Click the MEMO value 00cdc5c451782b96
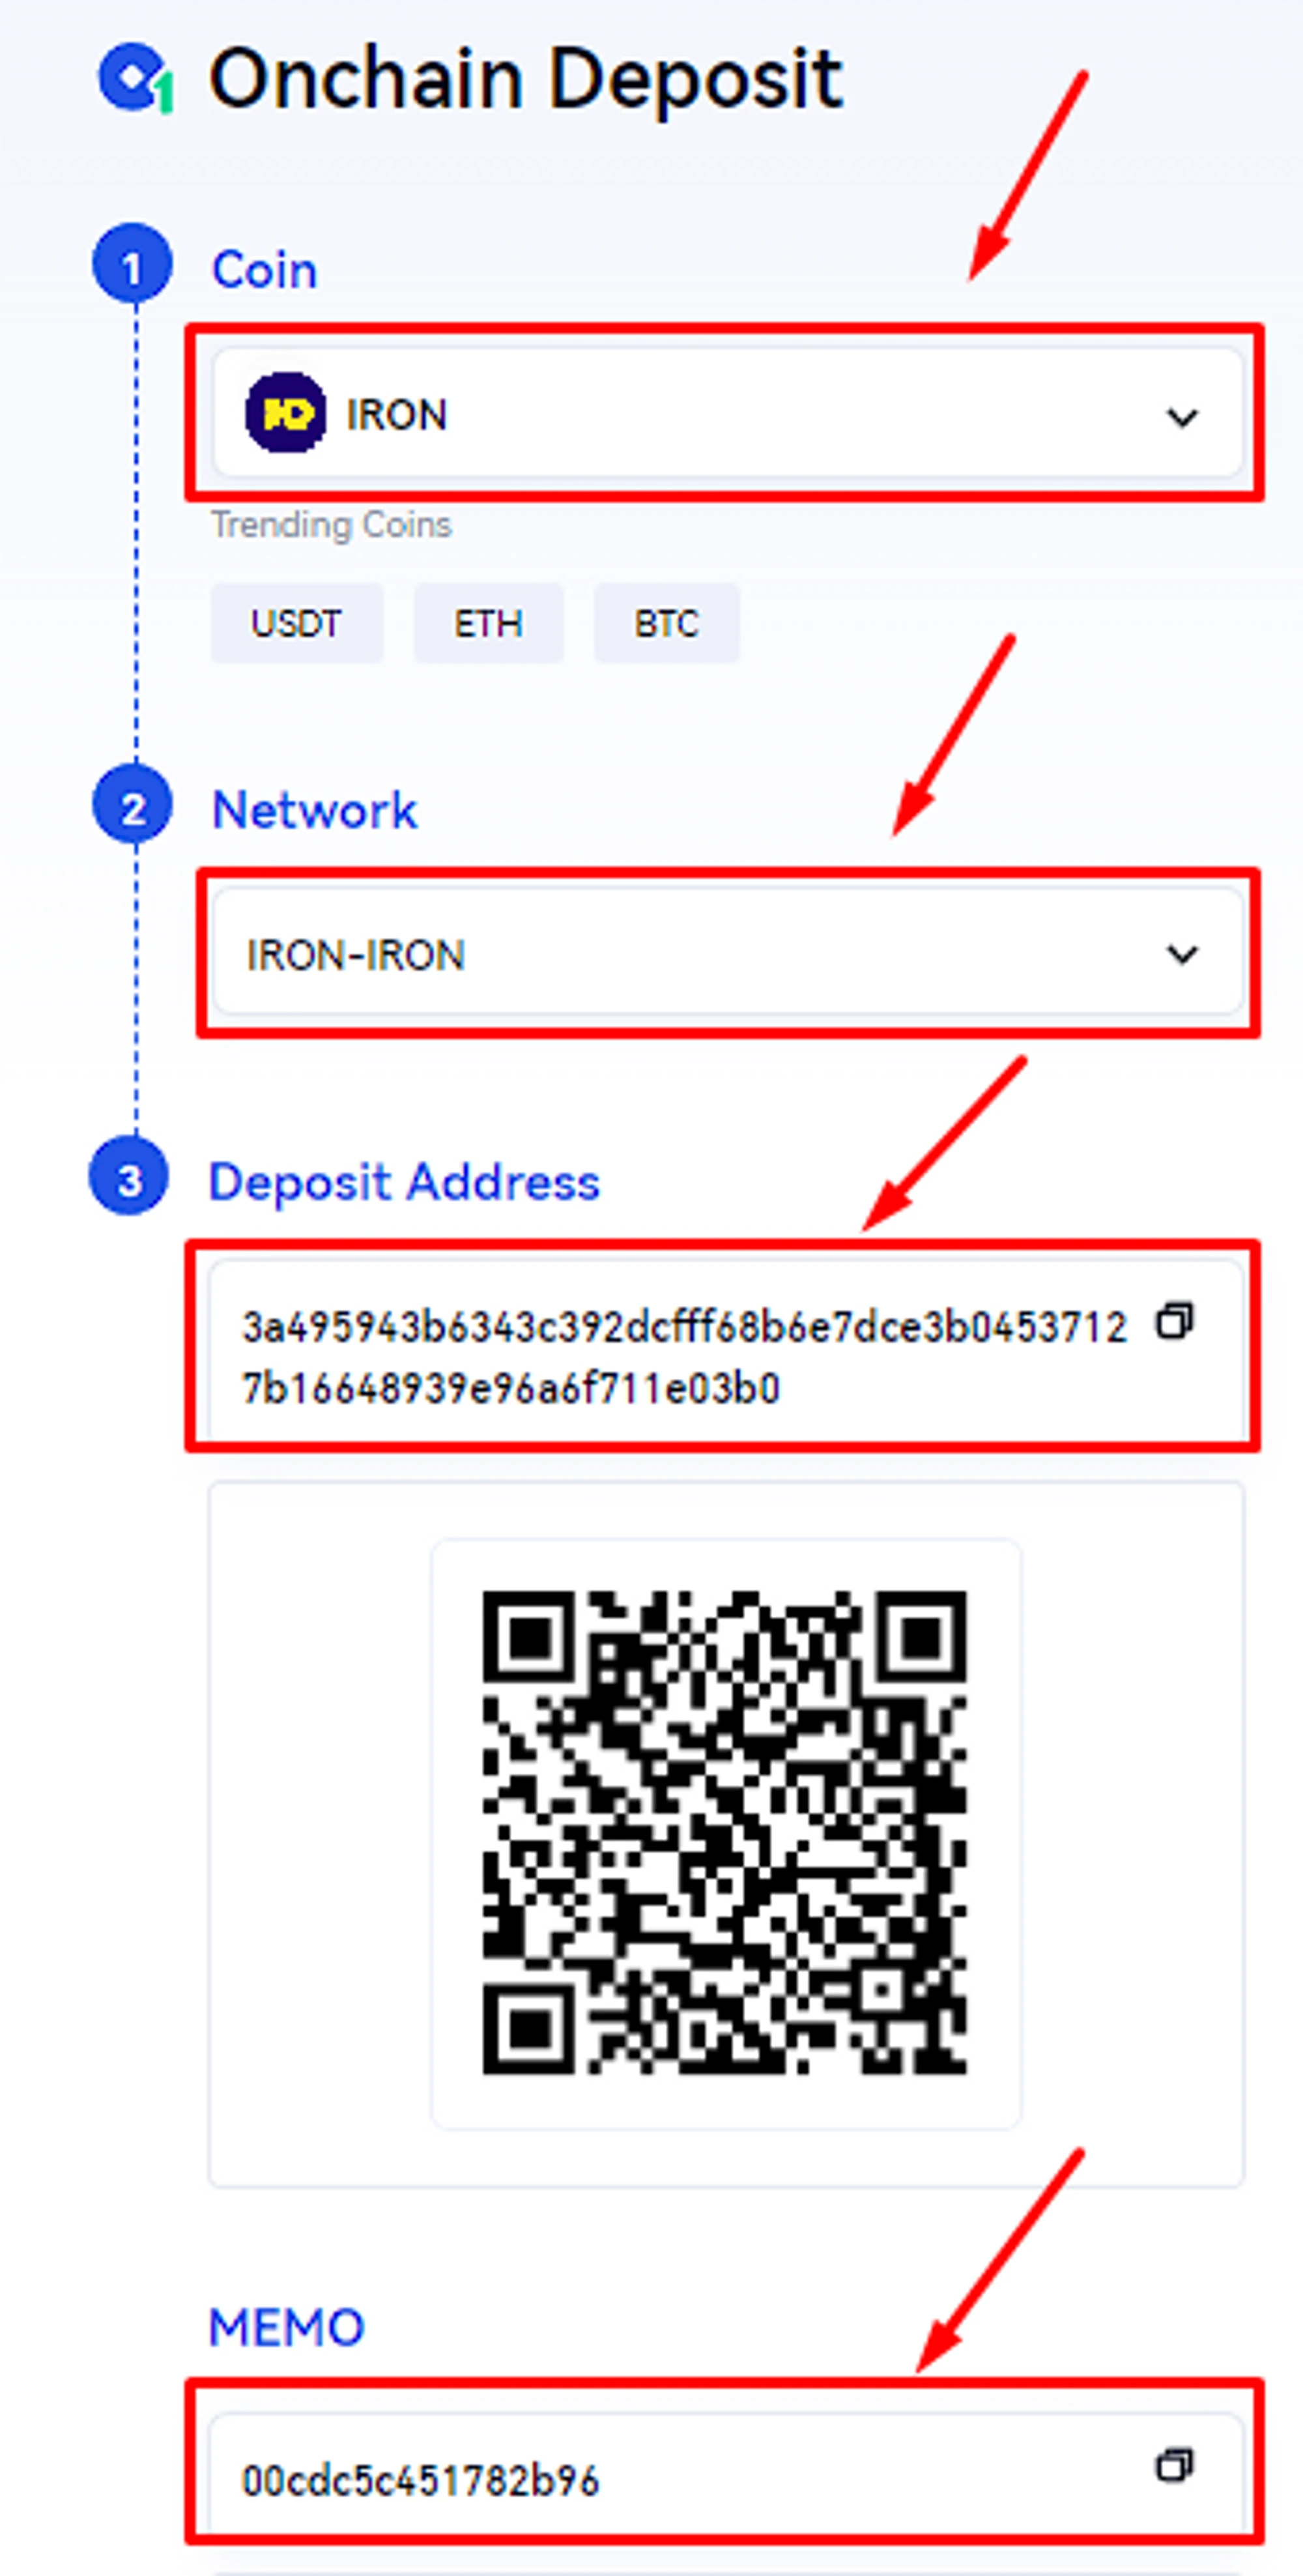 pyautogui.click(x=420, y=2480)
